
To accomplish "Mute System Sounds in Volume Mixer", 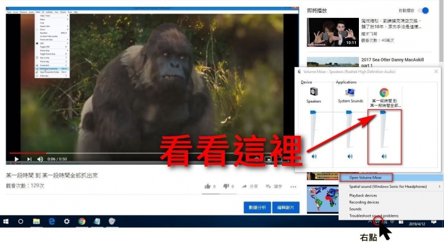I will click(350, 156).
